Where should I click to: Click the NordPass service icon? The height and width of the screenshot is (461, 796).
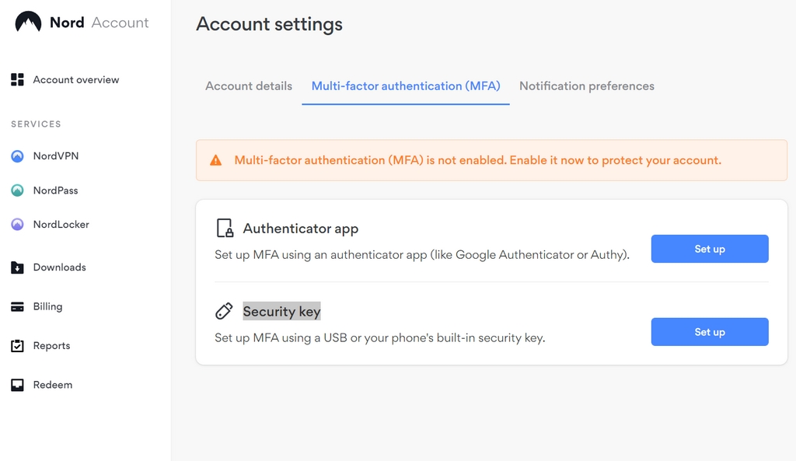click(17, 190)
